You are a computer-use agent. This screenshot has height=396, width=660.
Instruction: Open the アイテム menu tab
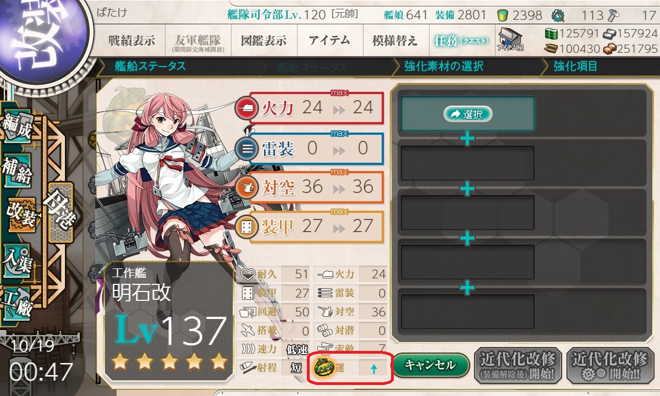click(x=329, y=40)
